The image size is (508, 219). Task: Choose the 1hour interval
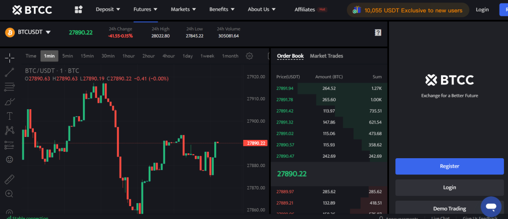click(x=128, y=56)
